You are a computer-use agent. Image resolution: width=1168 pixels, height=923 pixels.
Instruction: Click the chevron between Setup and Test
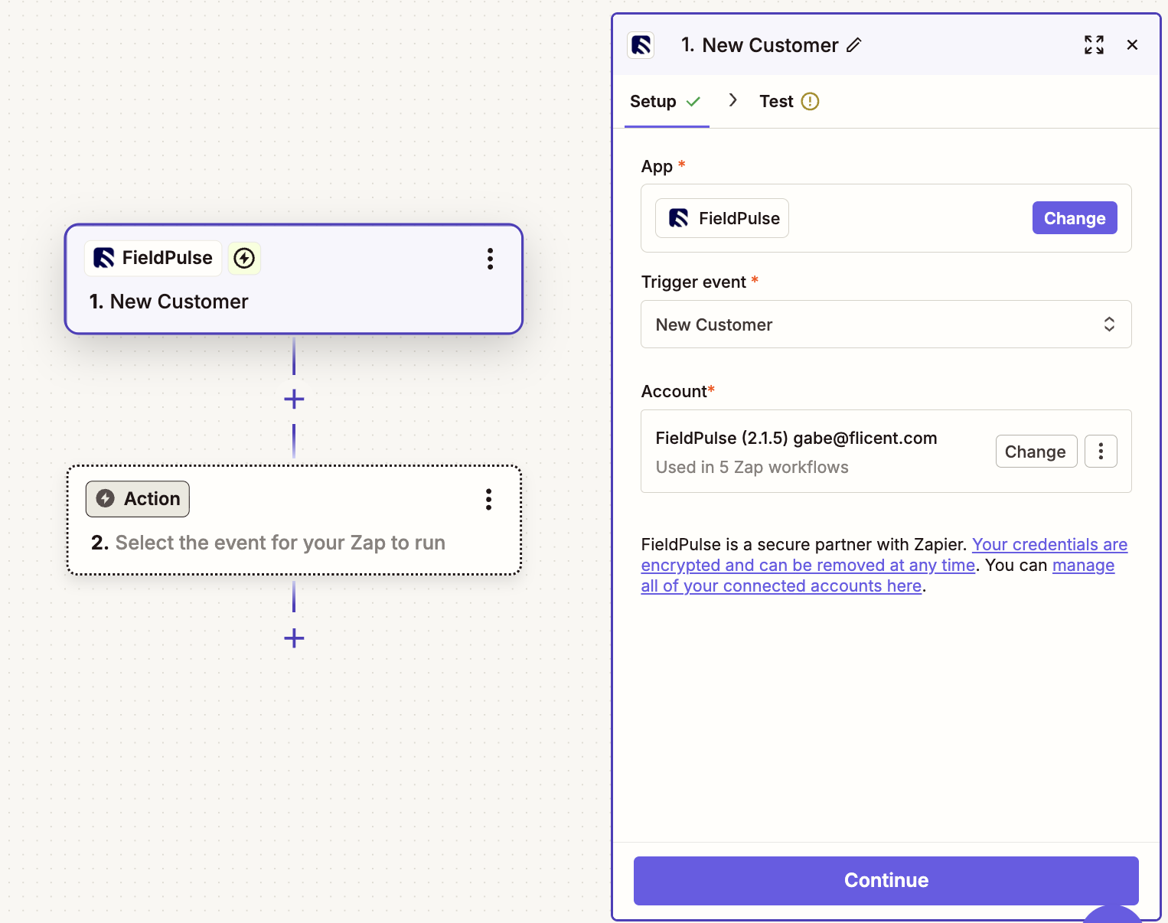click(x=732, y=100)
